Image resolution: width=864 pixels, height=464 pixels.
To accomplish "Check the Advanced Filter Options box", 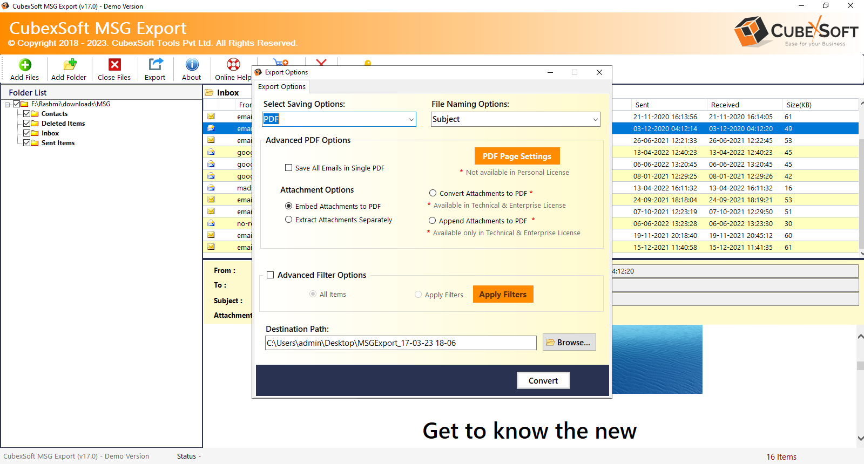I will click(271, 275).
